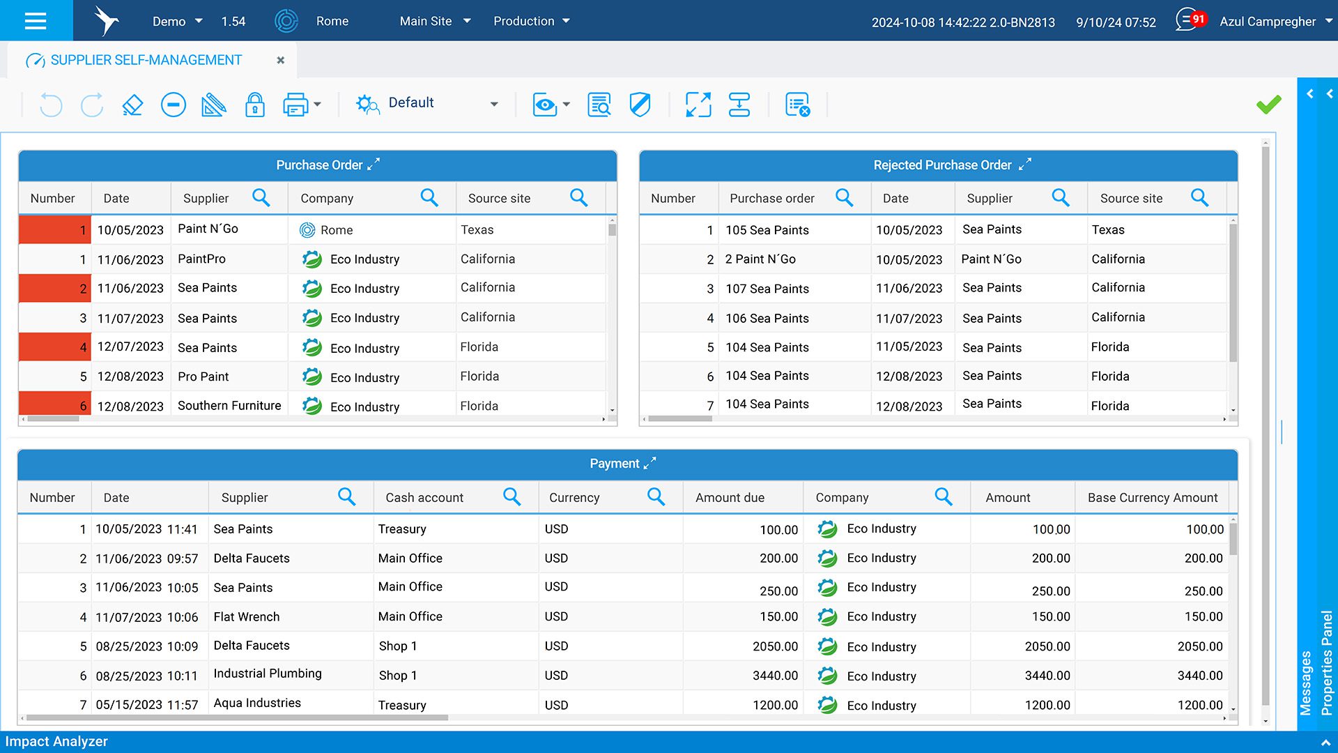
Task: Search the Supplier column in Purchase Order
Action: pos(261,198)
